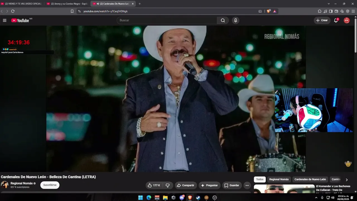Open File Explorer from the taskbar
Viewport: 357px width, 201px height.
coord(165,198)
